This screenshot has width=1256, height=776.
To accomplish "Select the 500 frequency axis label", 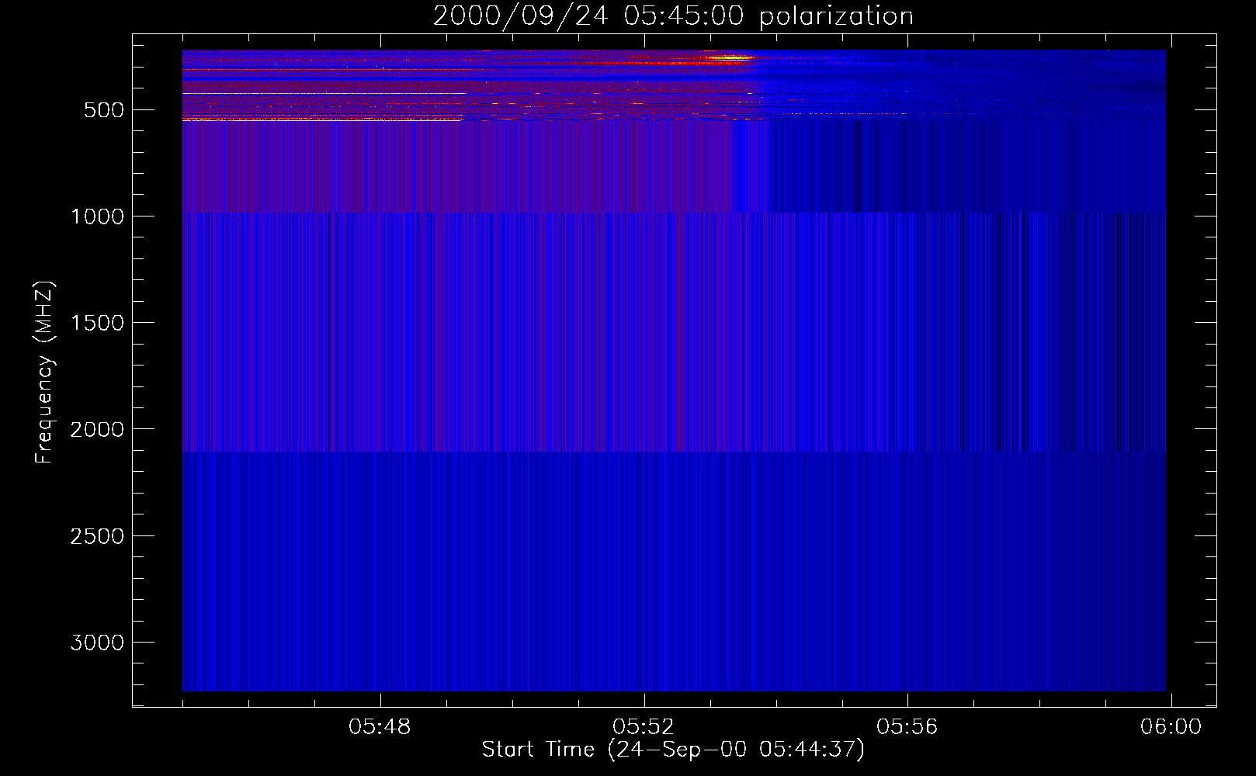I will (104, 110).
